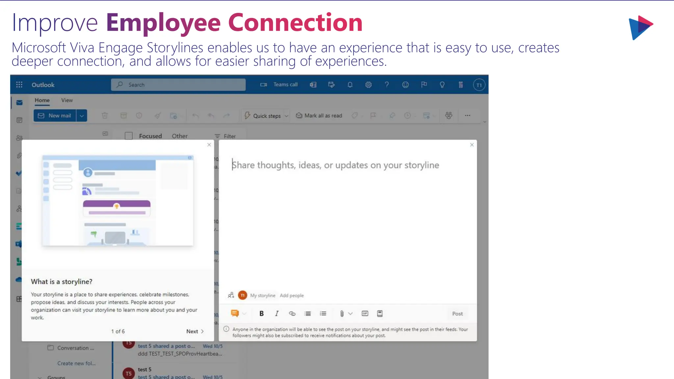
Task: Open the Help question mark
Action: [387, 85]
